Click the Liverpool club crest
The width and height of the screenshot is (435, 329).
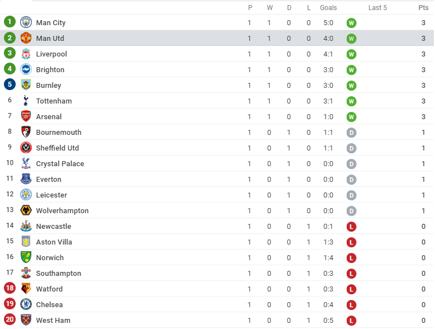click(26, 54)
